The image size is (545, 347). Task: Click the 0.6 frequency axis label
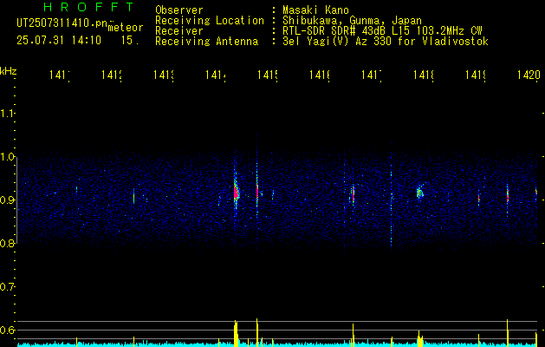tap(7, 330)
